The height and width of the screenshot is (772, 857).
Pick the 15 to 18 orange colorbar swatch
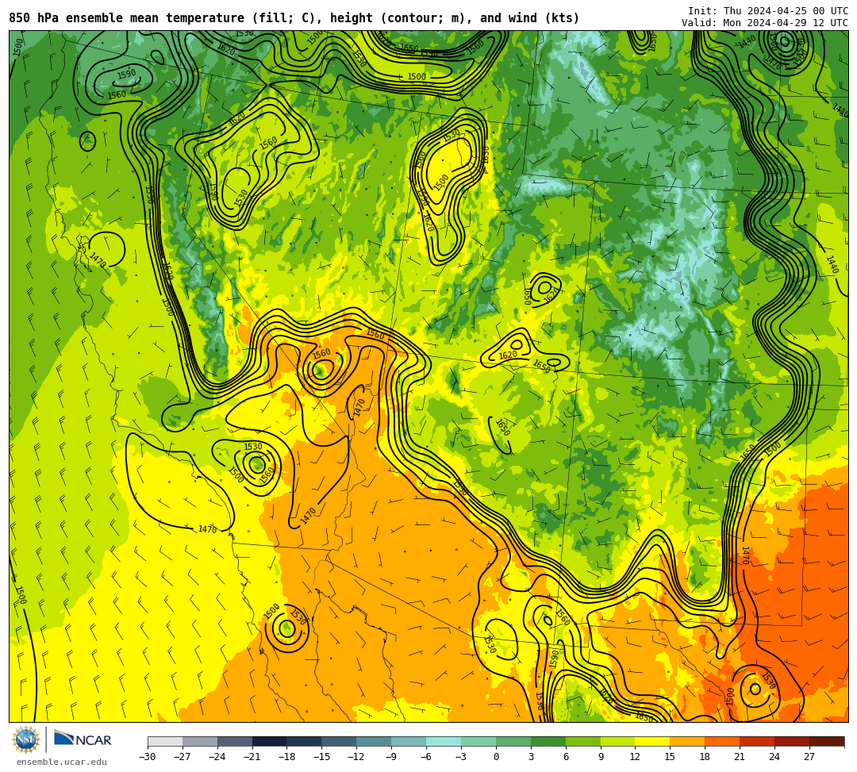coord(687,742)
